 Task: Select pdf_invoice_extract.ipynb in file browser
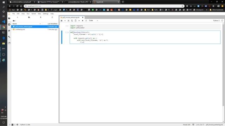click(x=35, y=27)
